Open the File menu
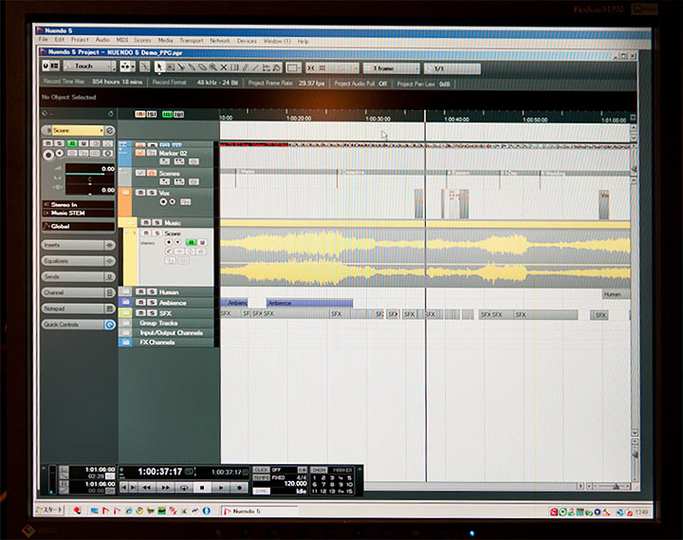 pos(43,39)
